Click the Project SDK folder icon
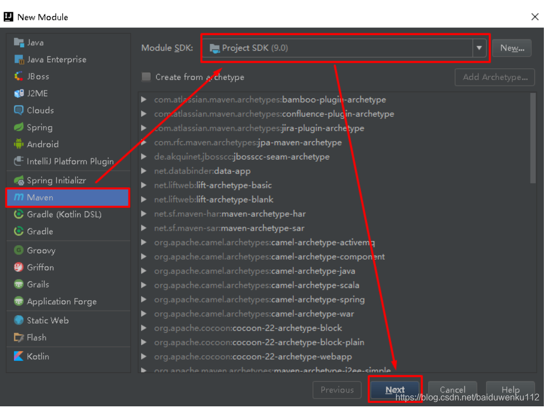The width and height of the screenshot is (545, 408). (x=215, y=48)
